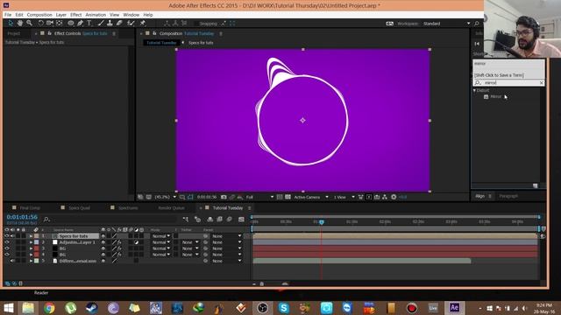Image resolution: width=561 pixels, height=315 pixels.
Task: Expand layer 5 audio file properties
Action: pyautogui.click(x=32, y=261)
